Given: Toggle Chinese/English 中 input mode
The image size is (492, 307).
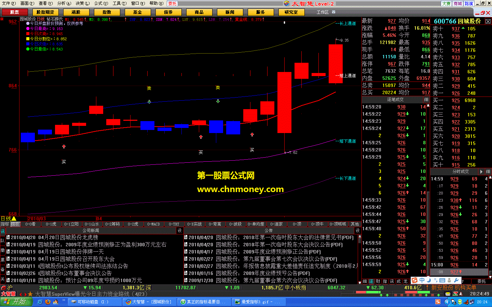Looking at the screenshot, I should coord(422,280).
